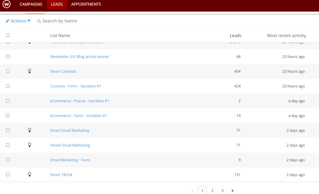
Task: Click 'a day ago' in eCommerce Popup row
Action: [x=297, y=101]
